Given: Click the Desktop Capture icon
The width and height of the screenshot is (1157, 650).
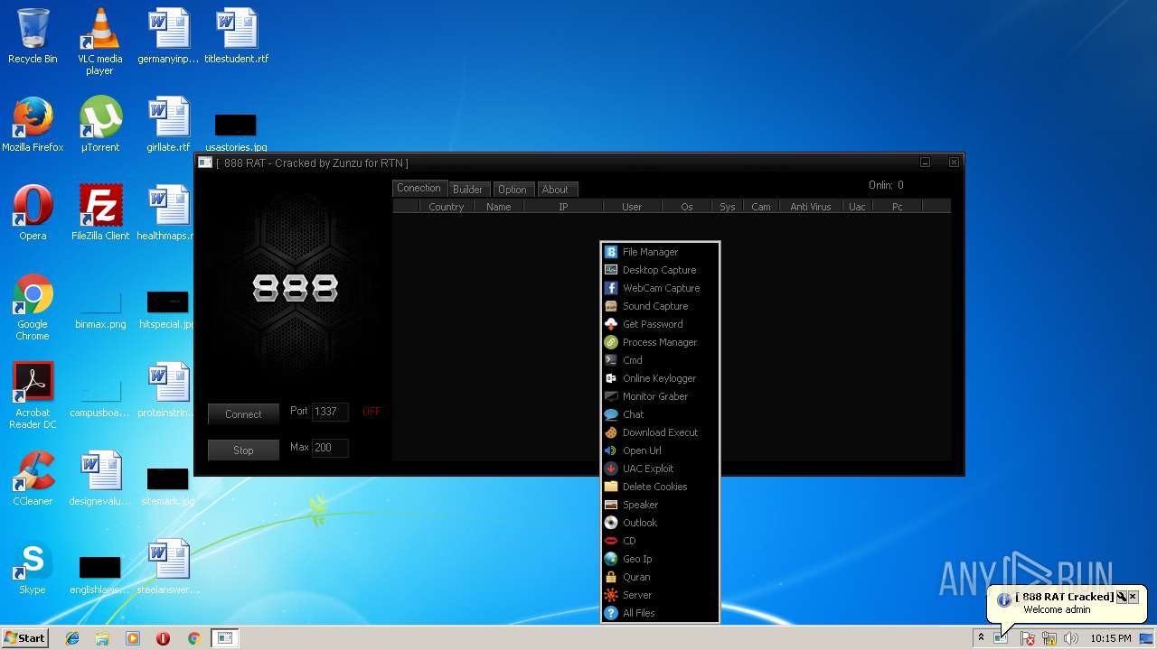Looking at the screenshot, I should click(611, 270).
